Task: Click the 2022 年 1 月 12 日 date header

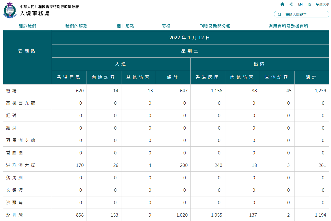Action: (x=190, y=38)
